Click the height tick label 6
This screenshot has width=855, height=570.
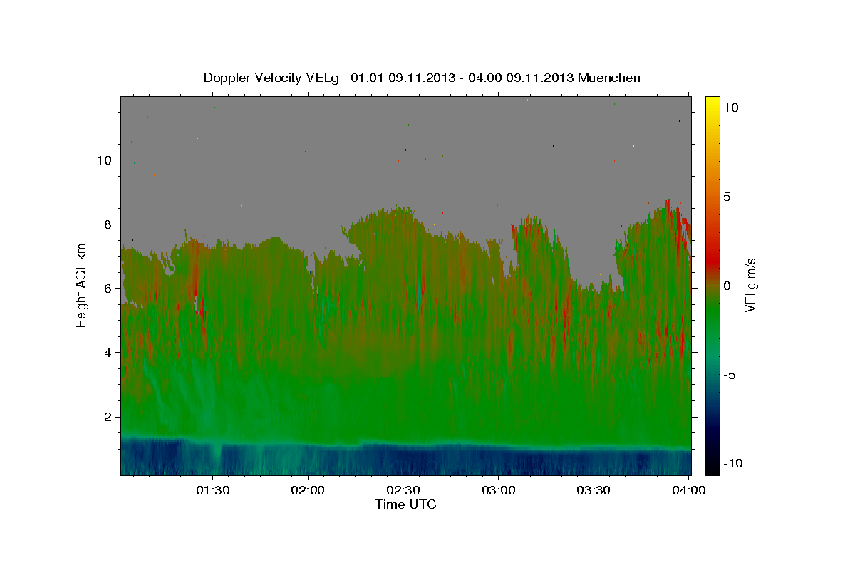point(109,288)
